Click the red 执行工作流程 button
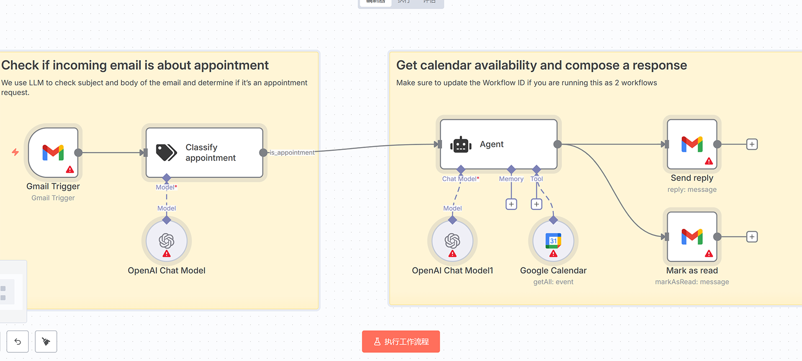Image resolution: width=802 pixels, height=361 pixels. pos(401,341)
